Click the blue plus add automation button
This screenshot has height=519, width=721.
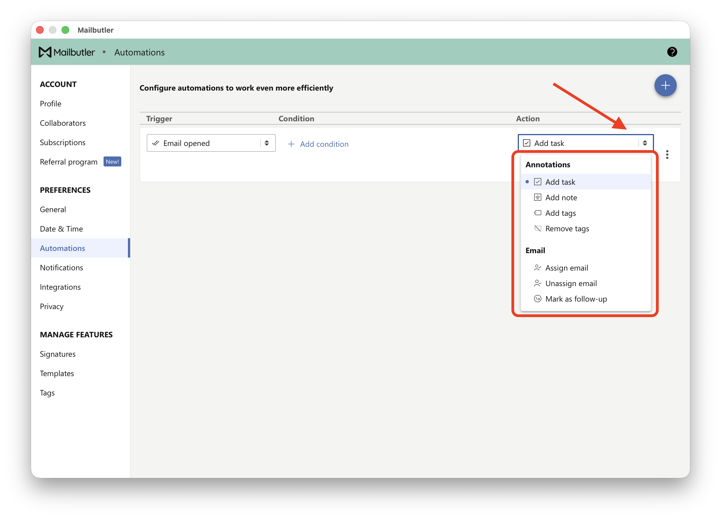pos(665,85)
